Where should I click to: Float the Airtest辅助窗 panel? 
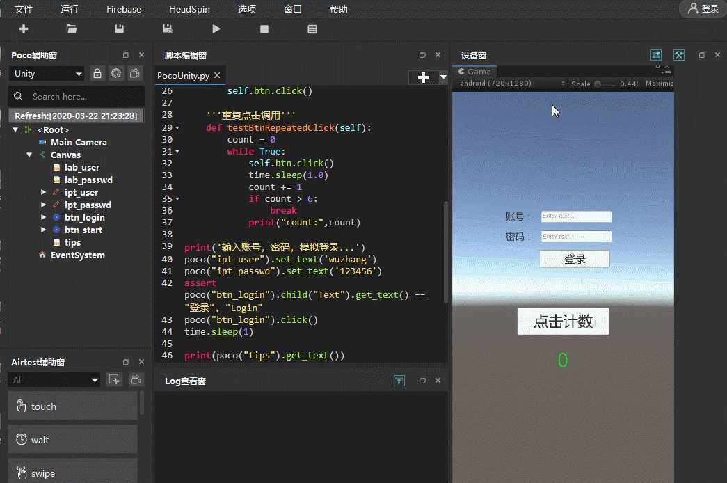(x=126, y=362)
